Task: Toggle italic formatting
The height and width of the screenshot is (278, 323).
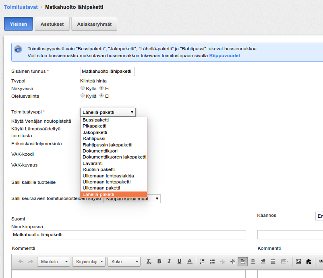Action: click(169, 262)
